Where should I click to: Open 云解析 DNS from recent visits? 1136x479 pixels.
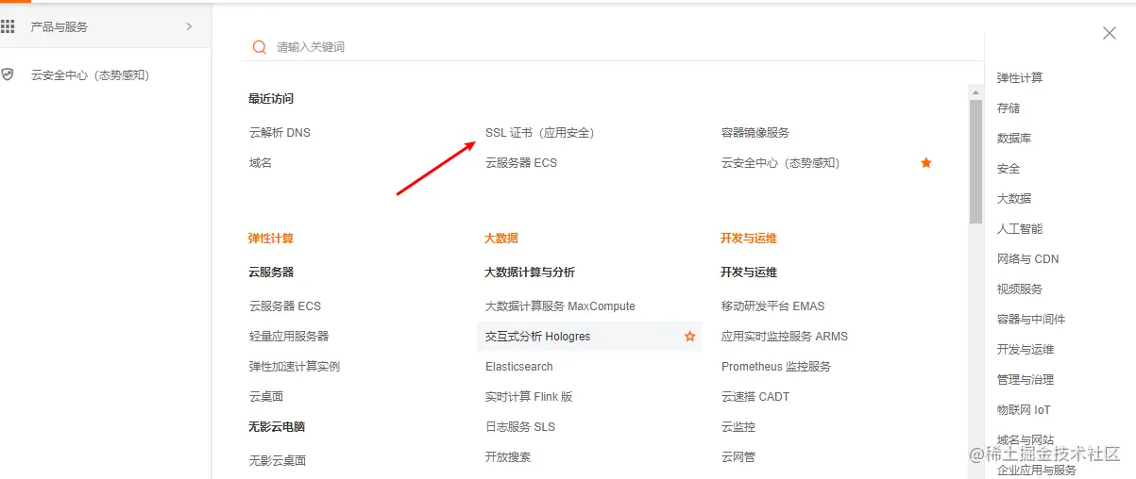[280, 133]
